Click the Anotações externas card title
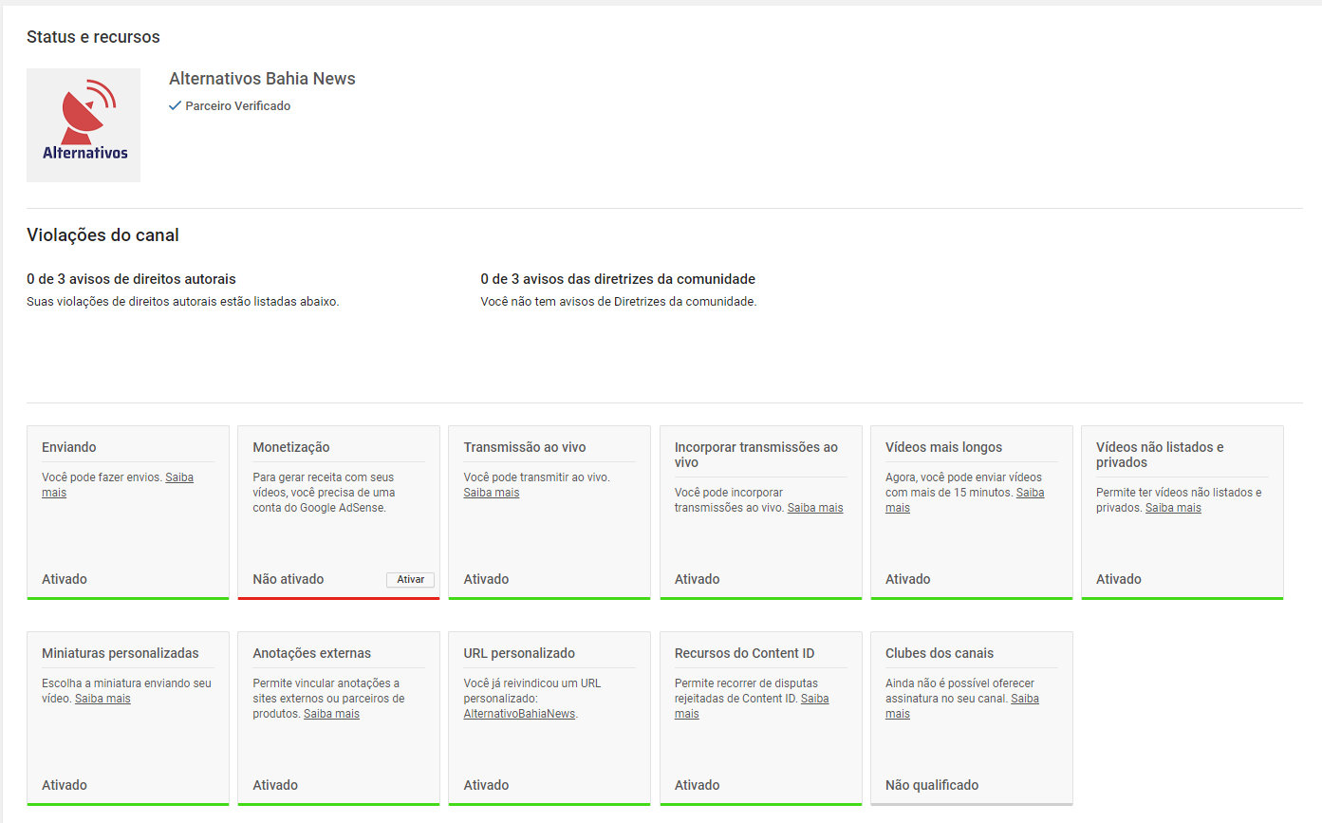 (x=312, y=653)
